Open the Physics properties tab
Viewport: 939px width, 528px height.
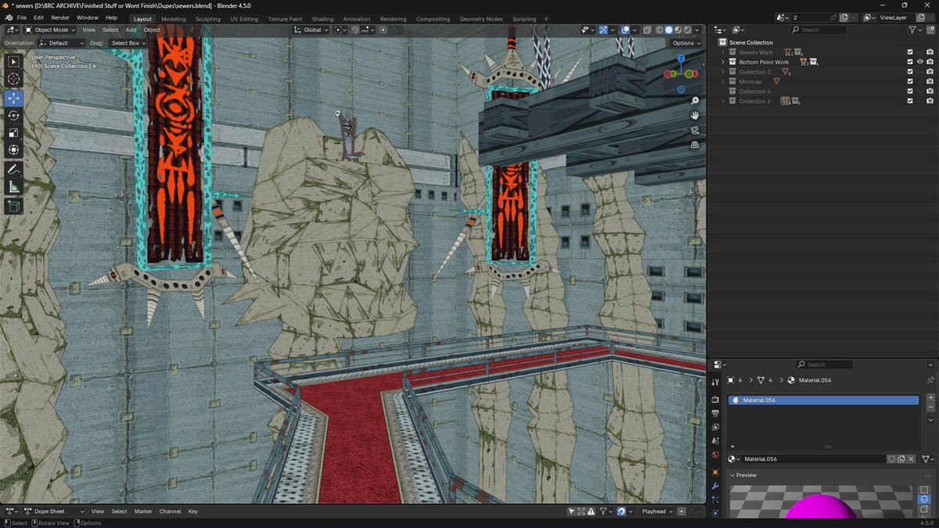click(715, 513)
